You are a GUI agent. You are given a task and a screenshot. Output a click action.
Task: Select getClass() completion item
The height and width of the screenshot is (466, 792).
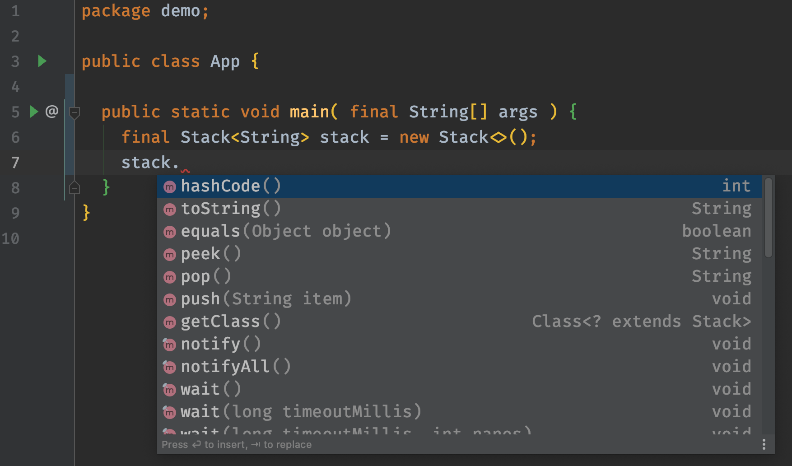point(459,322)
